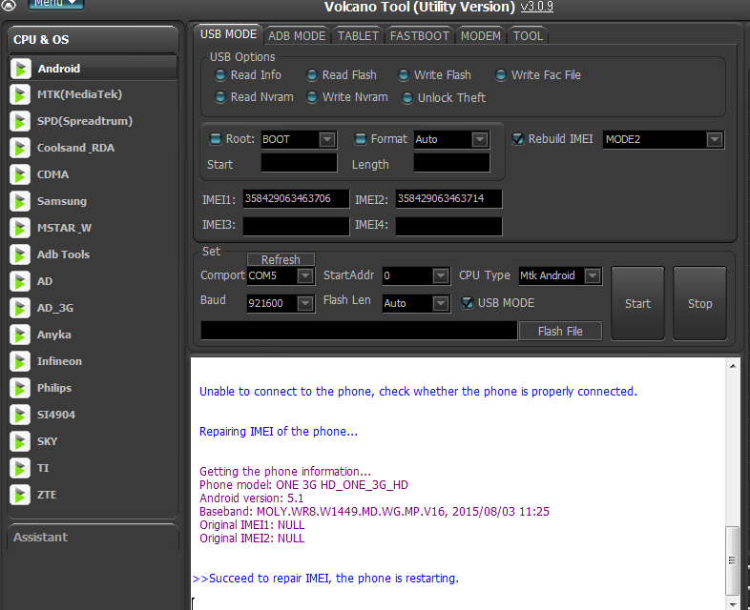
Task: Click the Length input field
Action: [x=451, y=163]
